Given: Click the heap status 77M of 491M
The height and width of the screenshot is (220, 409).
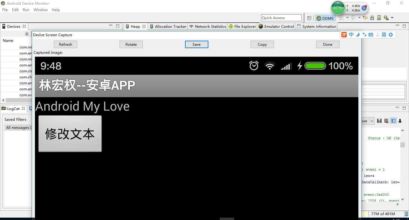Looking at the screenshot, I should click(x=383, y=214).
